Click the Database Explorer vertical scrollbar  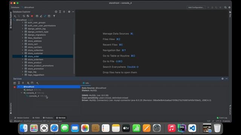74,54
